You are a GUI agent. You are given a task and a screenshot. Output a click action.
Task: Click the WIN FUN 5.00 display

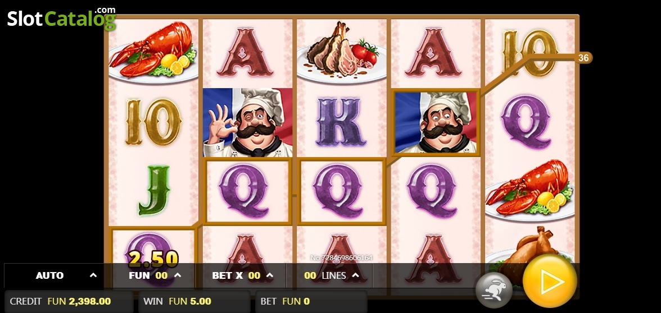(x=194, y=301)
